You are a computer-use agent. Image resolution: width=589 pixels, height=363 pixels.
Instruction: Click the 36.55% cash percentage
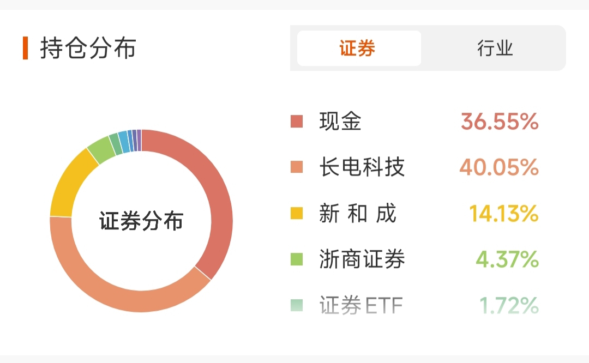click(500, 122)
